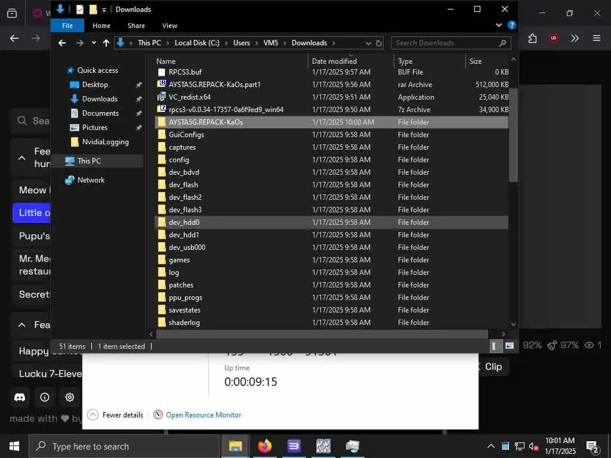Refresh the Downloads folder
Screen dimensions: 611x458
point(379,43)
